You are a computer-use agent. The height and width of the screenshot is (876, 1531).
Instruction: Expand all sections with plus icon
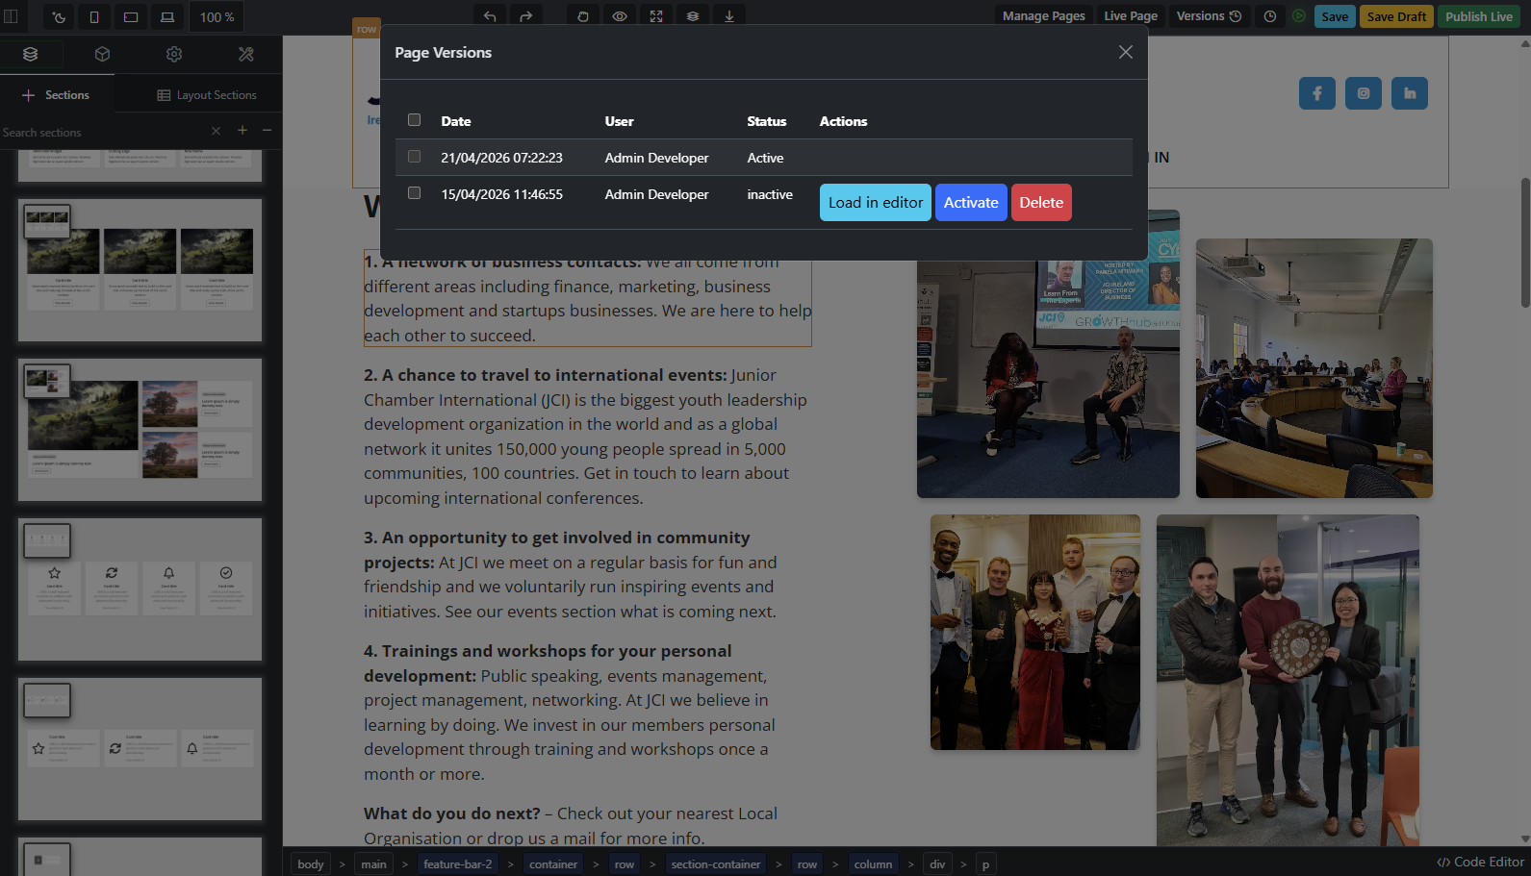pyautogui.click(x=242, y=131)
